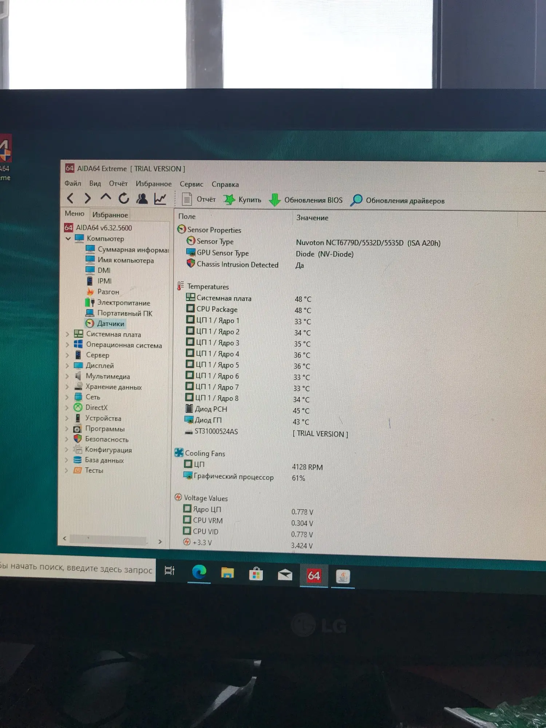Expand the Операционная система node

pos(67,344)
